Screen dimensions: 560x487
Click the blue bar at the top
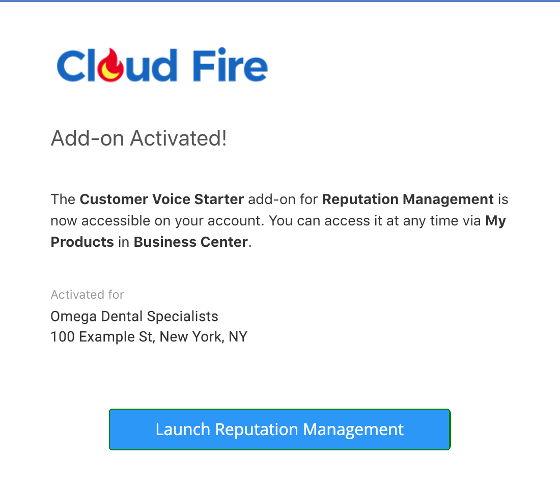280,1
